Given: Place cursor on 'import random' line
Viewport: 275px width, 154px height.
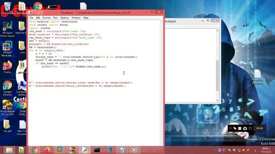Looking at the screenshot, I should (x=40, y=28).
